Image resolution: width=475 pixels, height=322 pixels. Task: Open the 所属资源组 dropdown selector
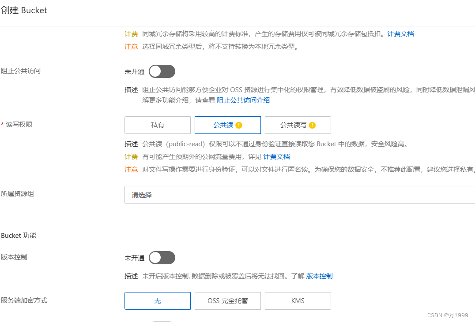coord(300,195)
